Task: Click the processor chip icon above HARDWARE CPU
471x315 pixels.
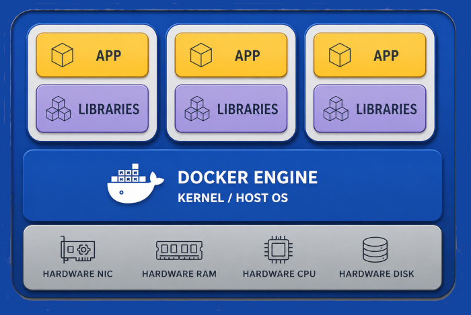Action: click(279, 249)
